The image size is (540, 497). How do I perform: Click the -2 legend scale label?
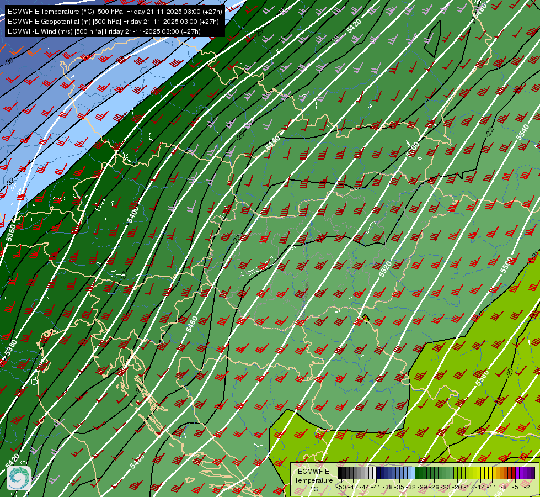[x=527, y=487]
